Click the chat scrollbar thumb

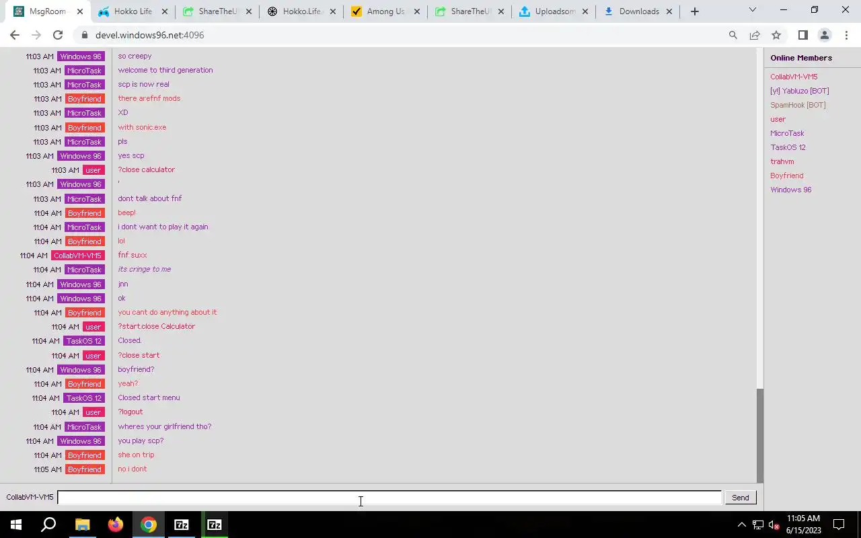click(x=760, y=435)
